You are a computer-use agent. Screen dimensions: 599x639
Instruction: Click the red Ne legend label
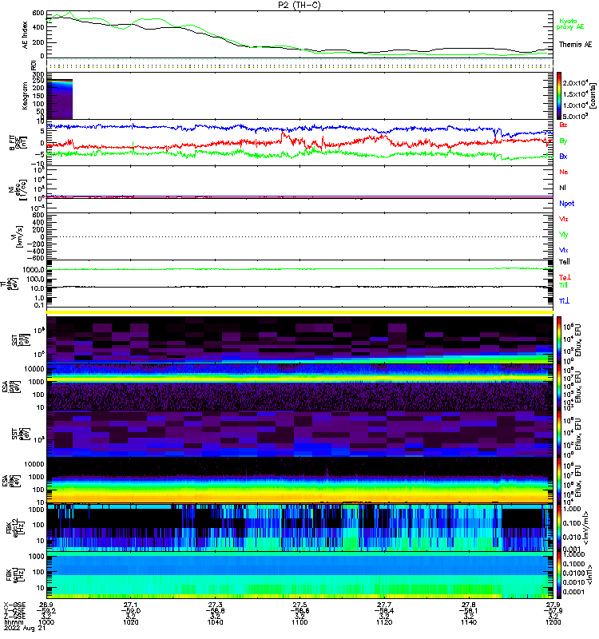pos(564,172)
